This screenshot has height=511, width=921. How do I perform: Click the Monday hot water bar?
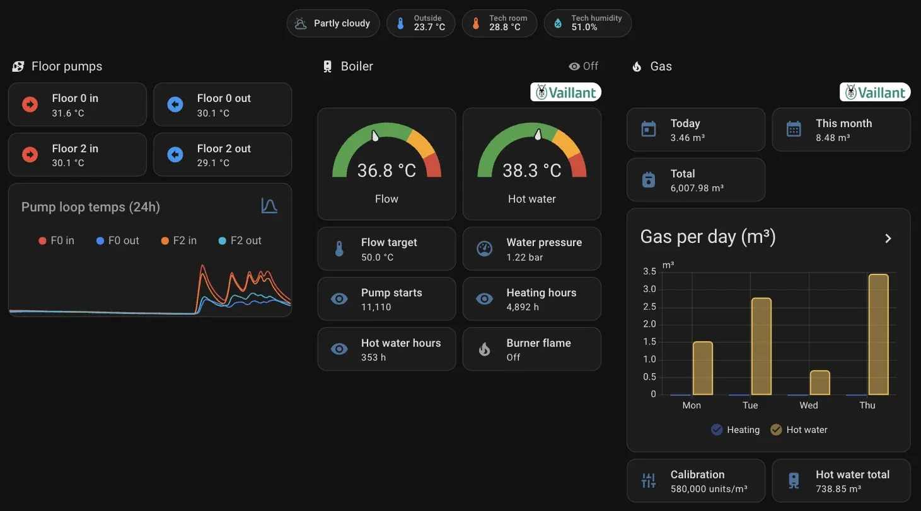point(702,368)
